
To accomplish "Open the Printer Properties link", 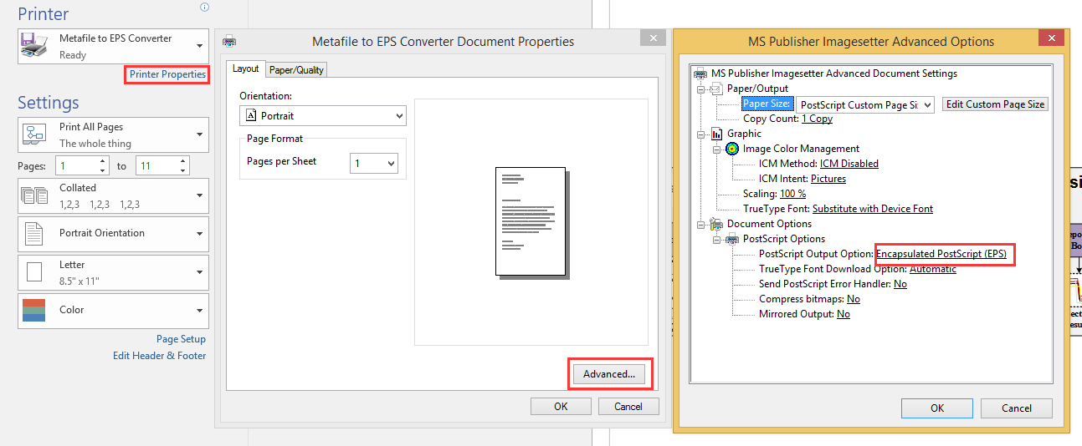I will tap(167, 74).
